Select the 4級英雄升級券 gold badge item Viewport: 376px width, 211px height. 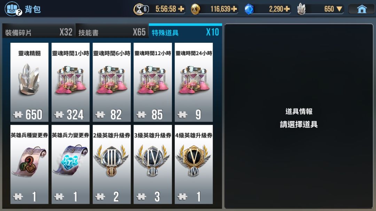(x=194, y=164)
